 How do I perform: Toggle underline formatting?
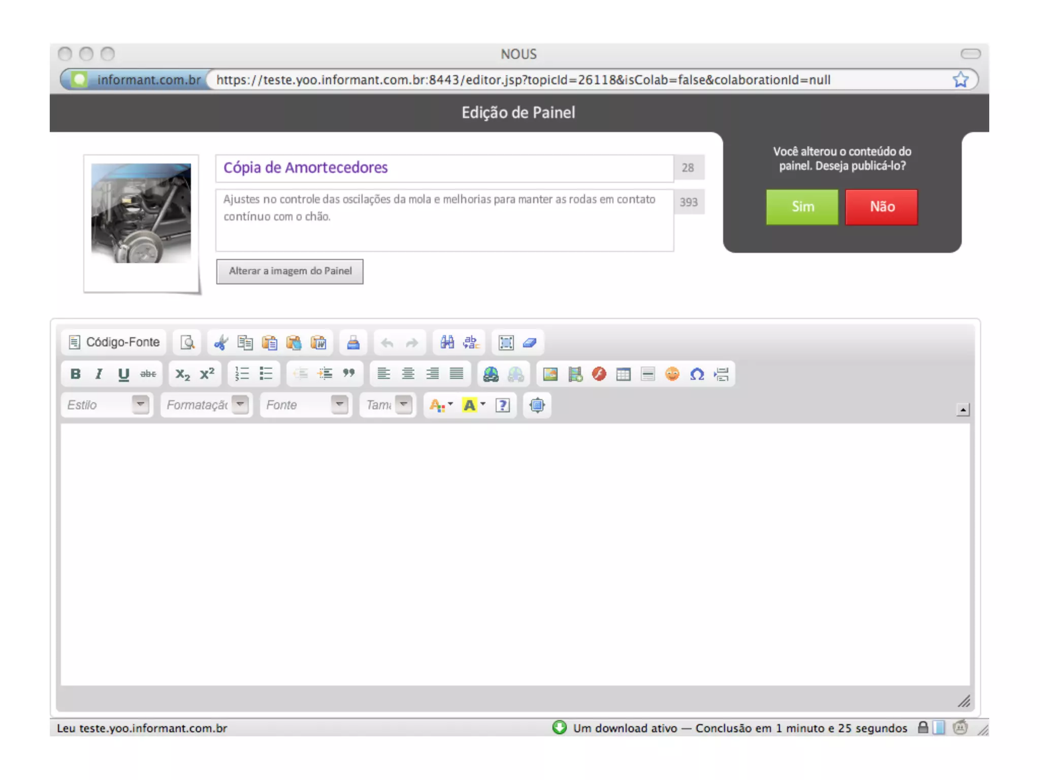tap(123, 374)
